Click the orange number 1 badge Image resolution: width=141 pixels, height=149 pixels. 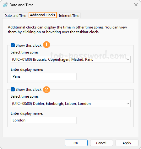coord(46,45)
